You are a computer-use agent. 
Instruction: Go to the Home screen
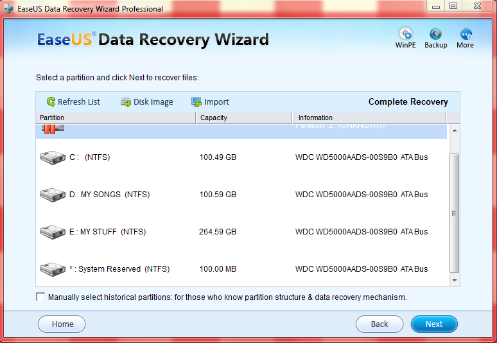click(62, 324)
